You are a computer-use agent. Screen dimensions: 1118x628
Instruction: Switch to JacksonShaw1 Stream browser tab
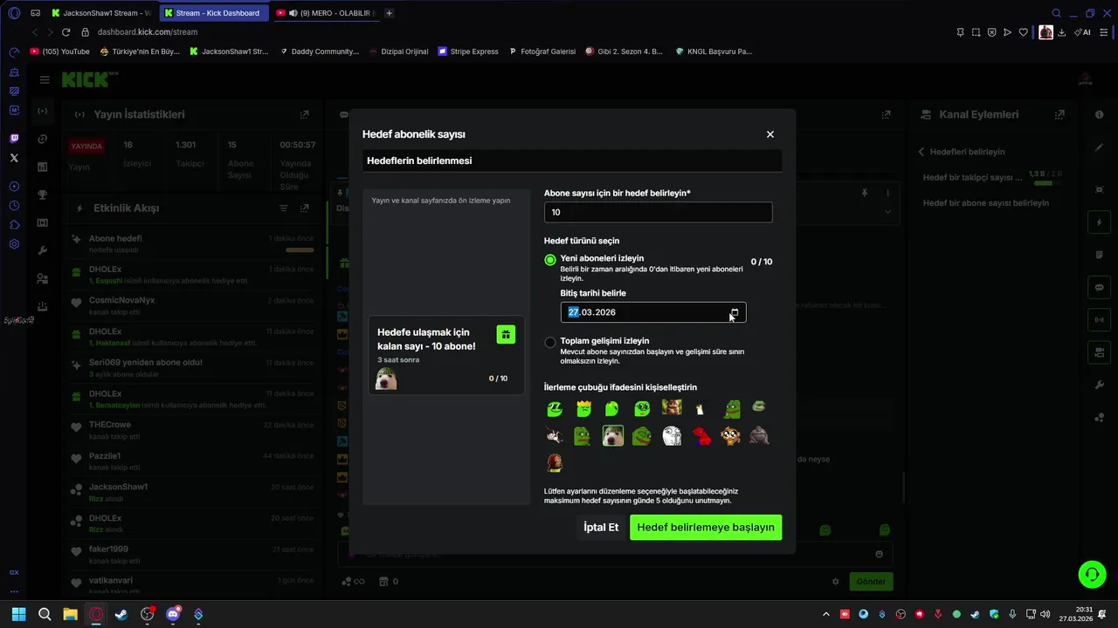[x=100, y=13]
